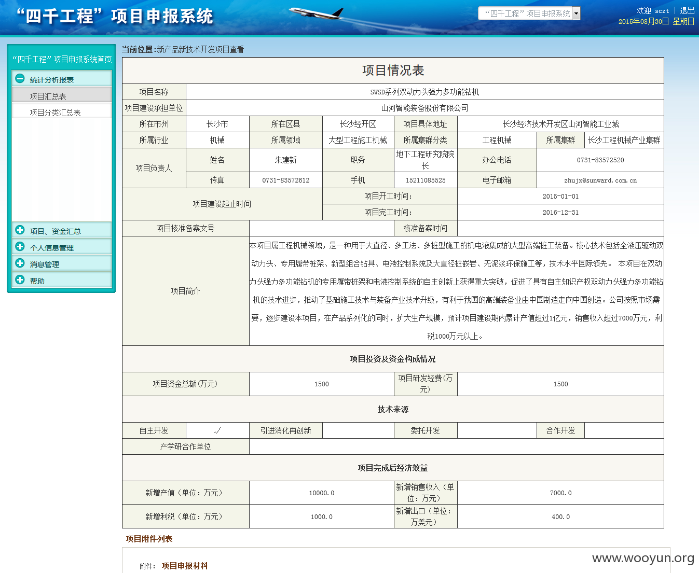Image resolution: width=699 pixels, height=573 pixels.
Task: Open the system selector dropdown arrow
Action: (x=576, y=13)
